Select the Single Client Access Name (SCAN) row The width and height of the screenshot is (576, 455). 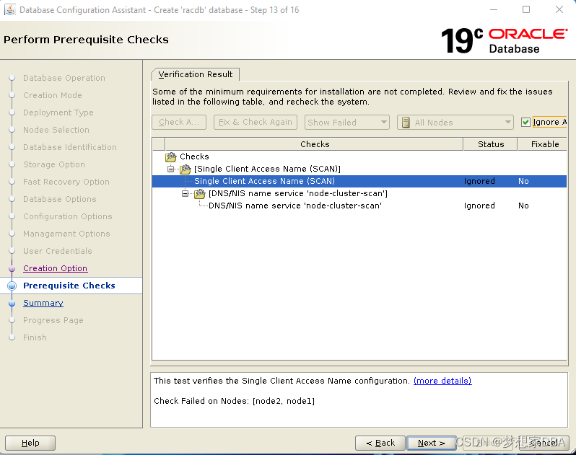[x=359, y=181]
